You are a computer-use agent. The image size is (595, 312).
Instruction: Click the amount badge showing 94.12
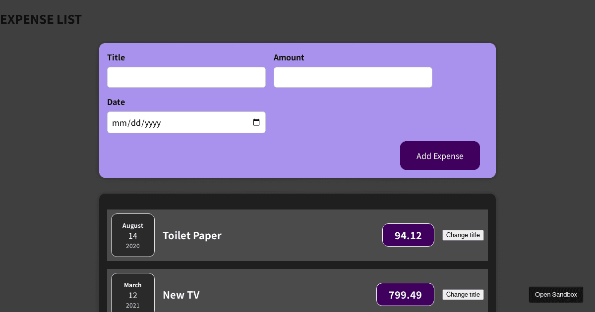click(408, 235)
